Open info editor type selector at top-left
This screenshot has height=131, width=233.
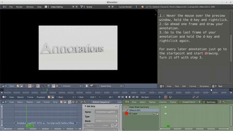[4, 7]
